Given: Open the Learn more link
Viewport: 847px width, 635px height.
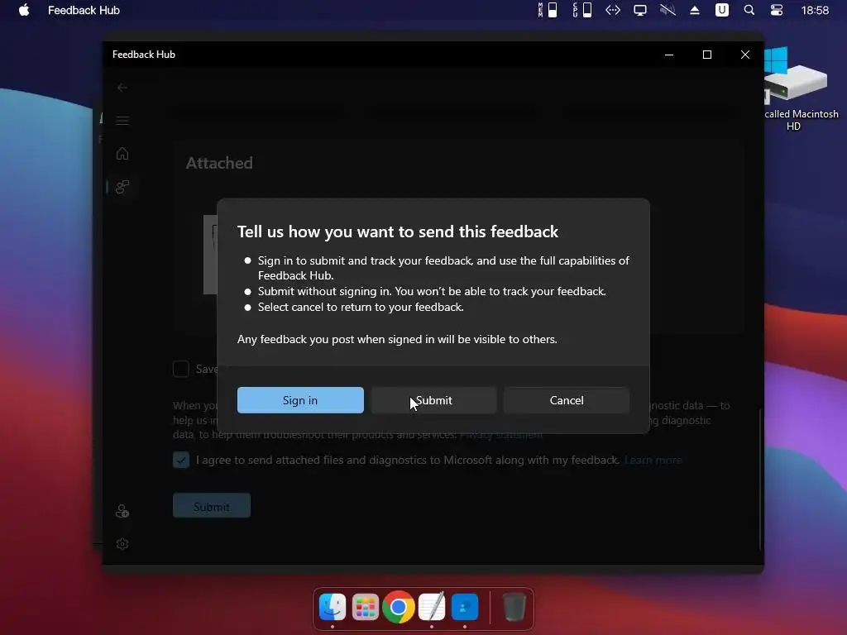Looking at the screenshot, I should click(653, 460).
